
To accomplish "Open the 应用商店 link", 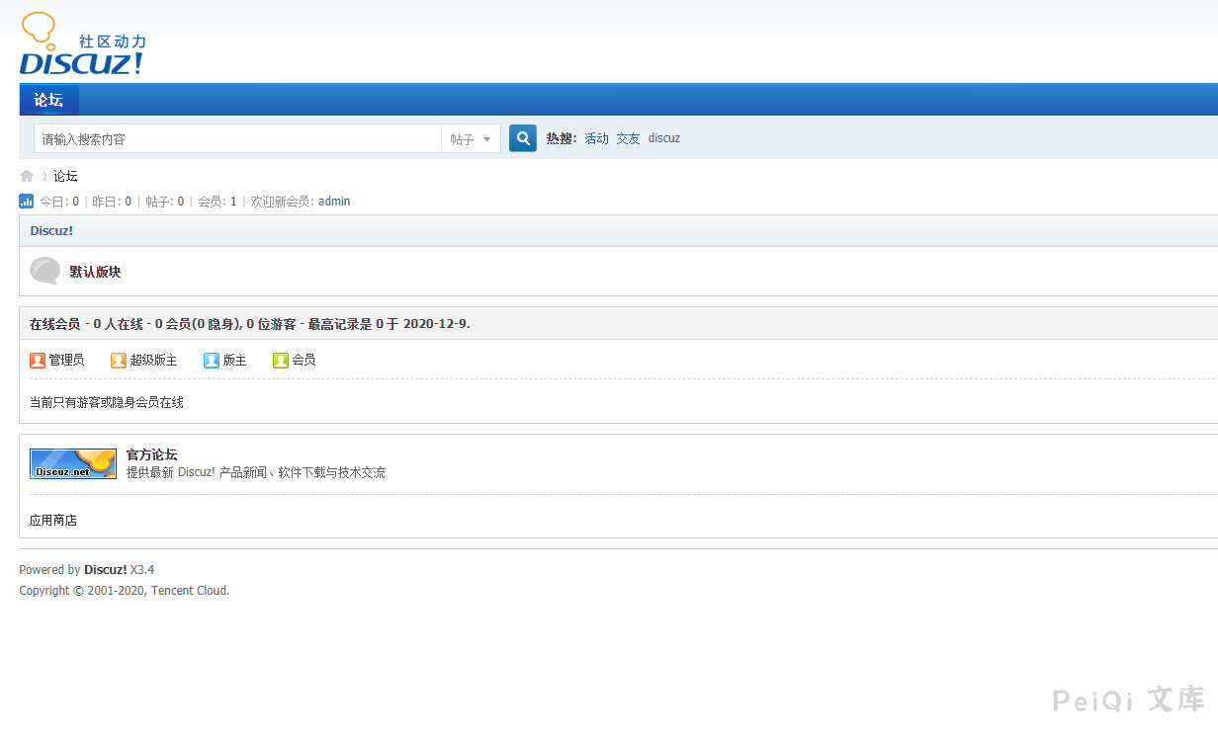I will [x=53, y=520].
